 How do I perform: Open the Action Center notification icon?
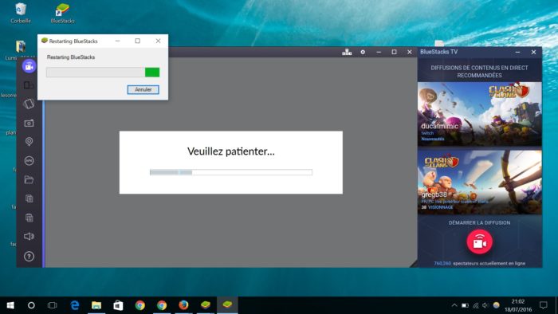543,305
